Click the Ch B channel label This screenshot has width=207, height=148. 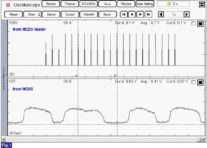point(67,81)
